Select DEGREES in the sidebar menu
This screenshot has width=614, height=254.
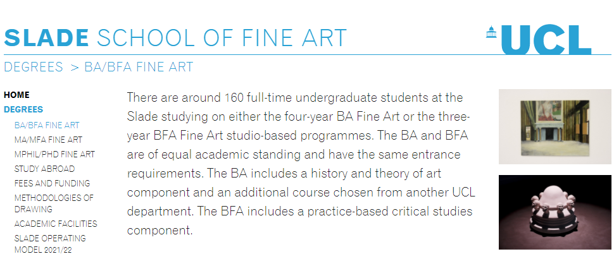click(x=23, y=109)
